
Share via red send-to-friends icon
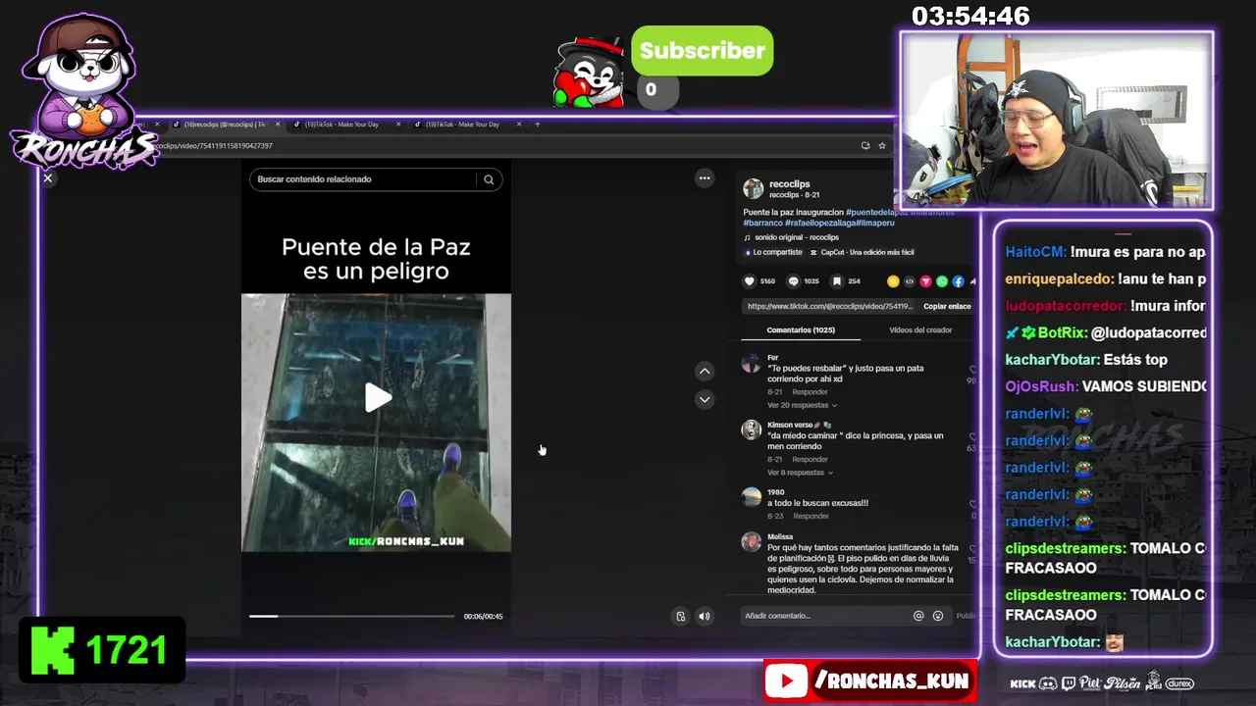coord(925,281)
